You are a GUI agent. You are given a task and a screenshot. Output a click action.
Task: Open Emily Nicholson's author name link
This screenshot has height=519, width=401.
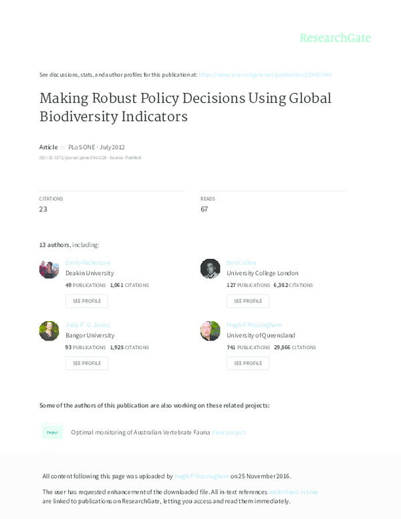(88, 262)
